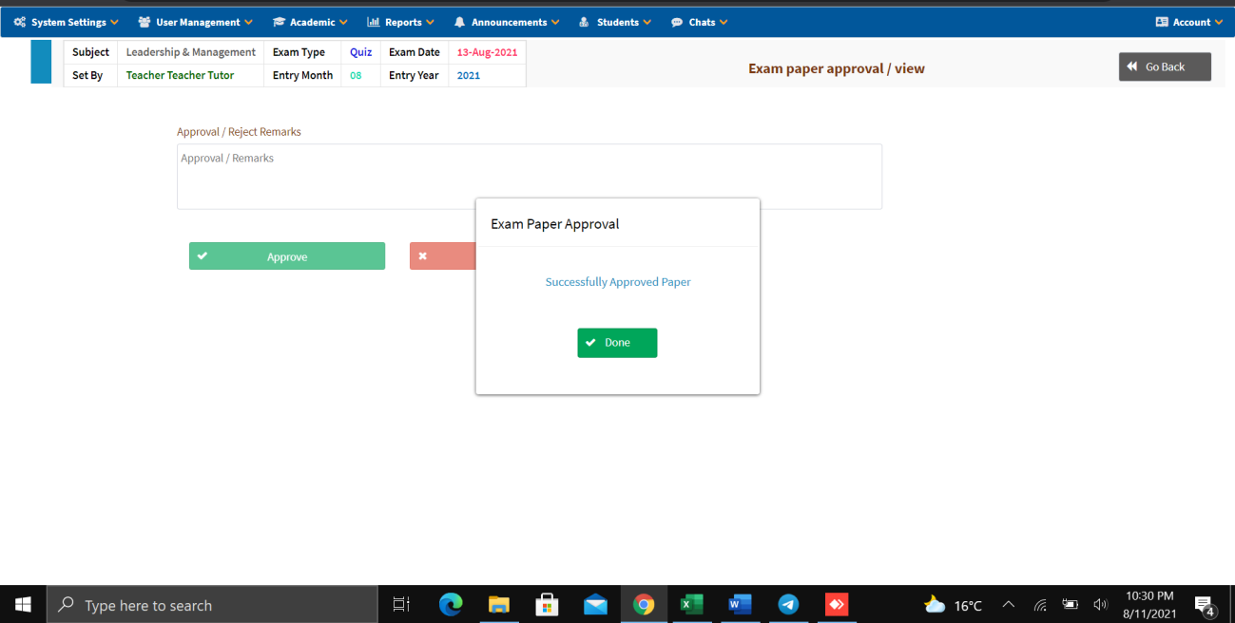This screenshot has height=623, width=1235.
Task: Click the Wi-Fi icon in the system tray
Action: [1039, 604]
